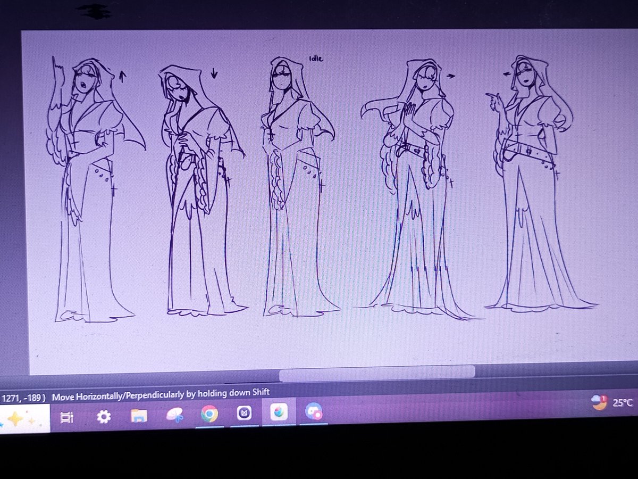Viewport: 638px width, 479px height.
Task: Click the canvas horizontal scrollbar thumb
Action: coord(377,373)
